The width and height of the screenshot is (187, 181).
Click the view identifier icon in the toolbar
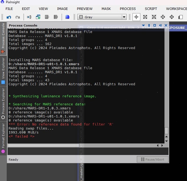pos(29,17)
